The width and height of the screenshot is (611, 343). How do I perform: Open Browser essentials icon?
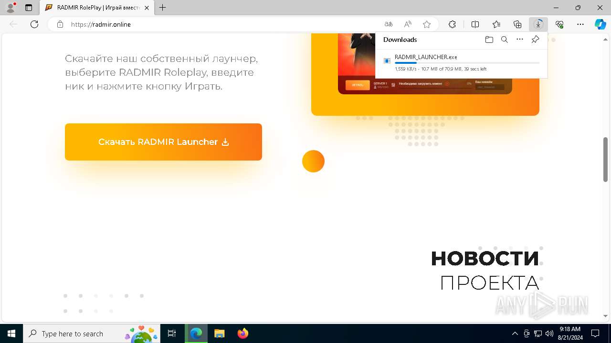tap(559, 24)
